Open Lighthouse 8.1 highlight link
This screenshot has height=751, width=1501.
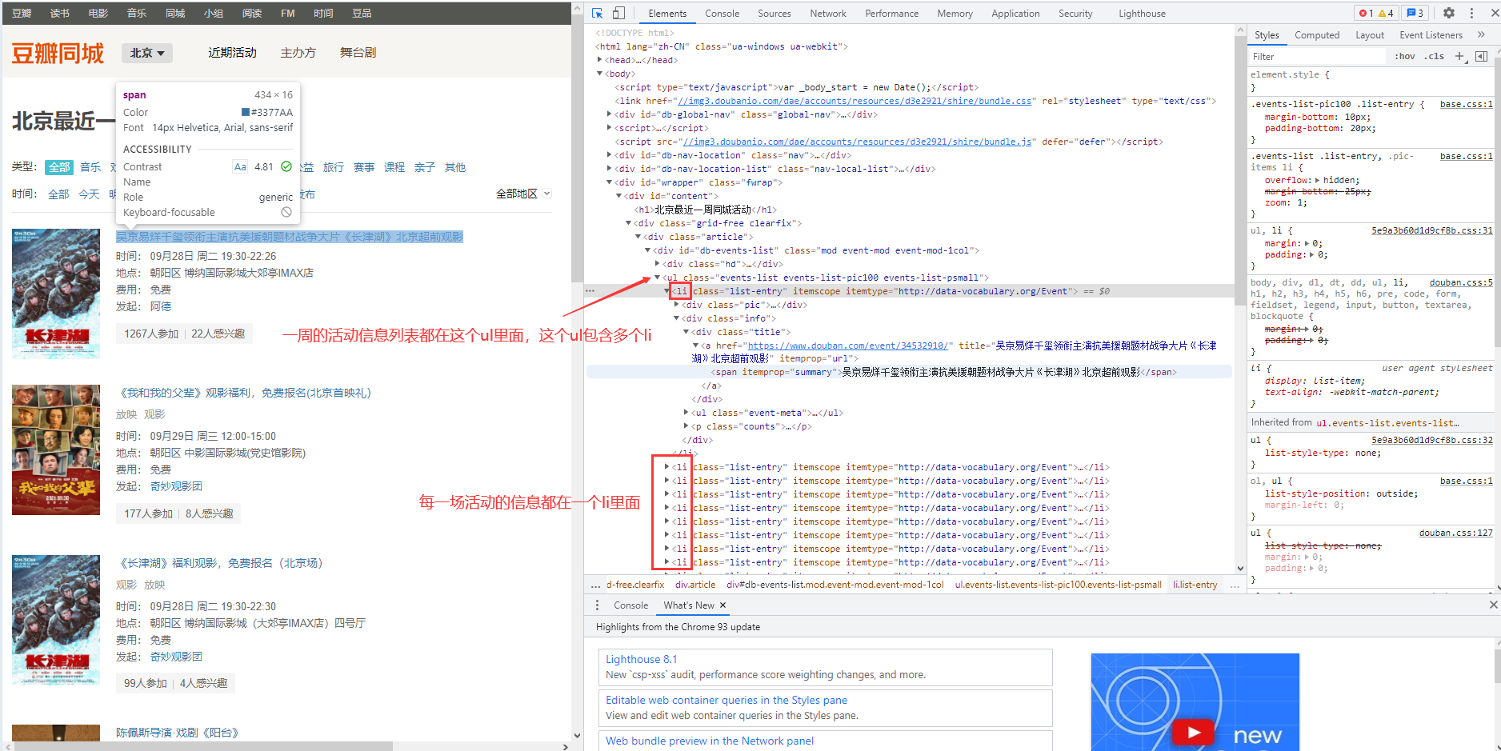click(x=641, y=659)
